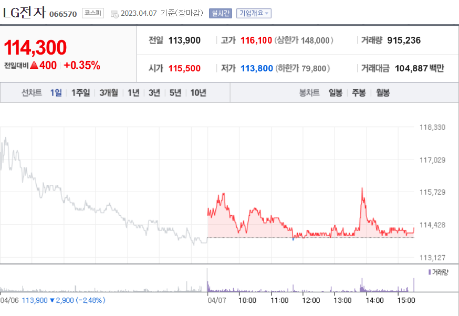Click the purple volume bar chart
This screenshot has width=459, height=316.
[310, 285]
